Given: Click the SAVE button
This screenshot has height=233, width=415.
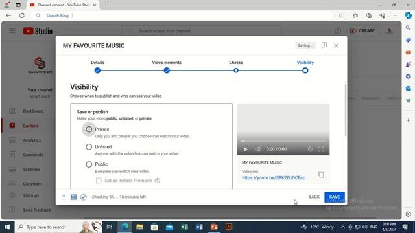Looking at the screenshot, I should [335, 197].
